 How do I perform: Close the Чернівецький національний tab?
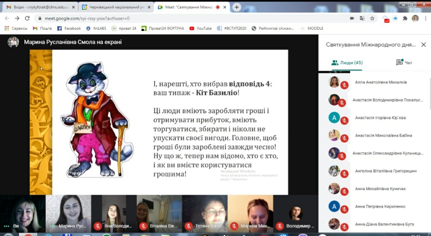149,7
